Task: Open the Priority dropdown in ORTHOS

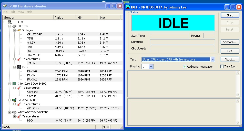Action: pos(151,67)
